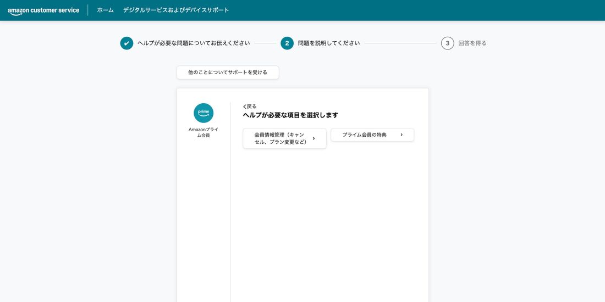Choose プライム会員の特典 option
605x302 pixels.
[x=372, y=135]
